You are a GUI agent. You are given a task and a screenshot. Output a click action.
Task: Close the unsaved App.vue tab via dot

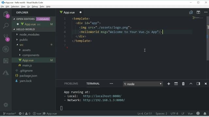point(81,12)
